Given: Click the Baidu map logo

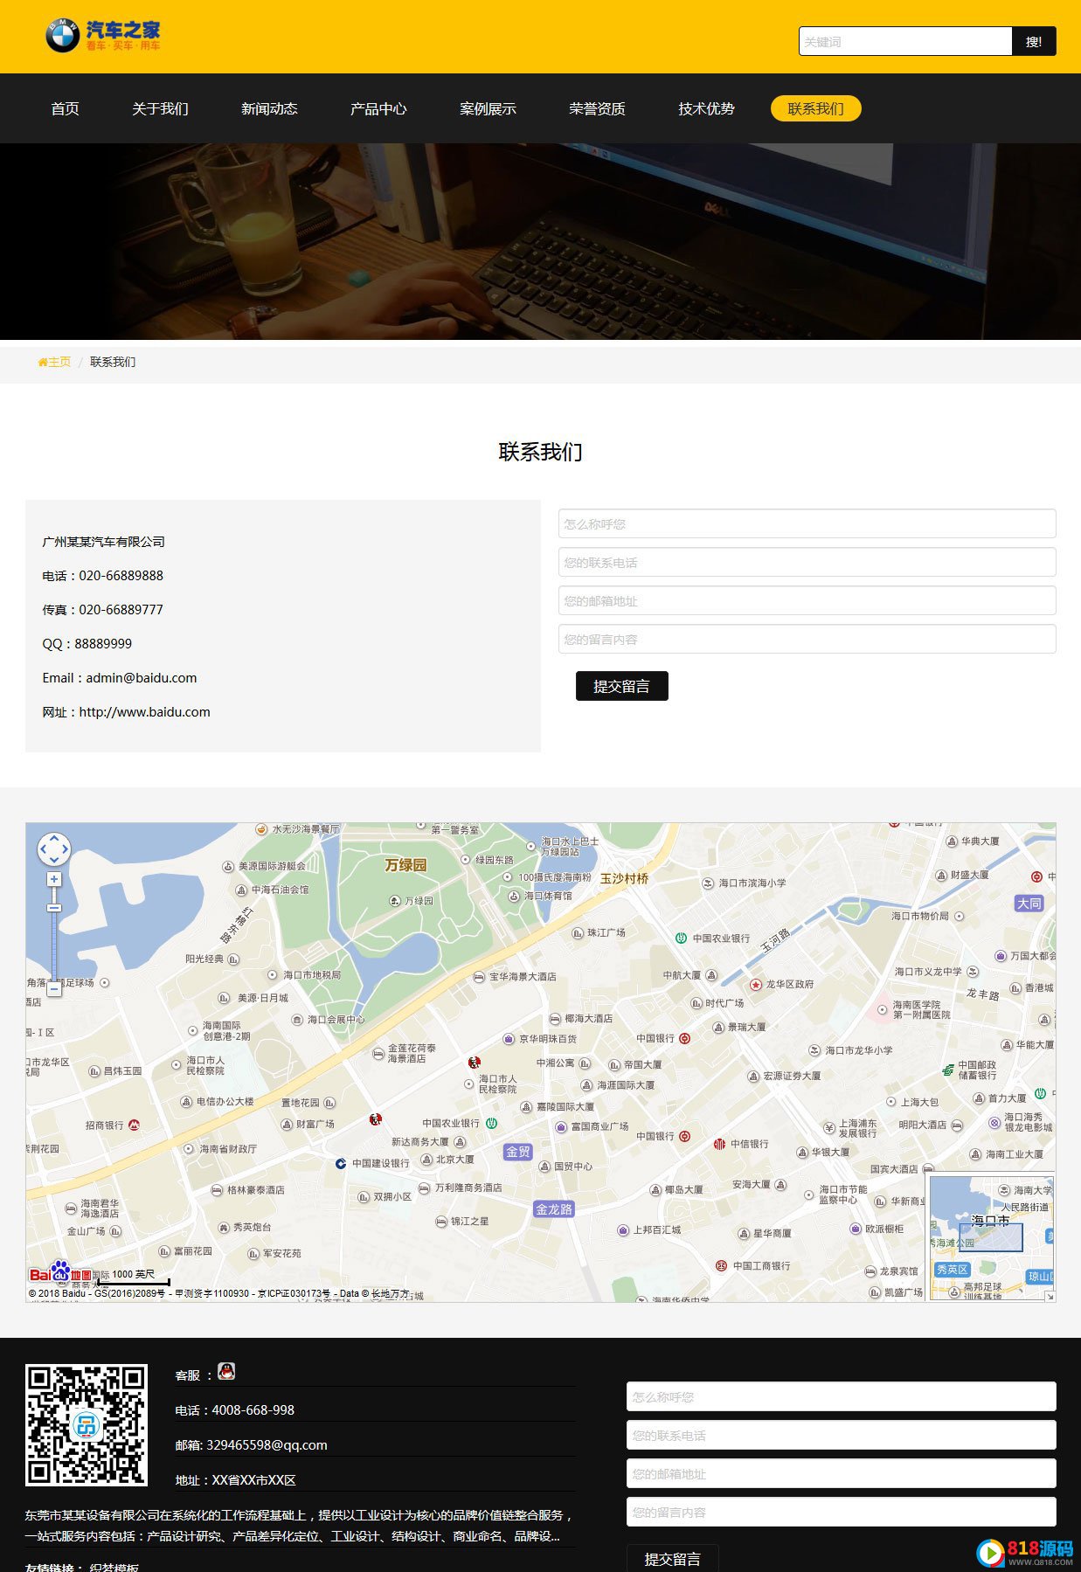Looking at the screenshot, I should [60, 1272].
